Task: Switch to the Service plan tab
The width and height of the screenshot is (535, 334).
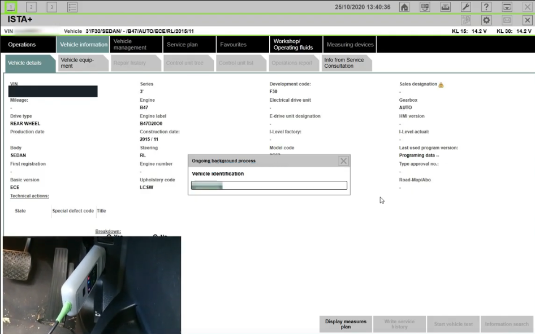Action: coord(189,44)
